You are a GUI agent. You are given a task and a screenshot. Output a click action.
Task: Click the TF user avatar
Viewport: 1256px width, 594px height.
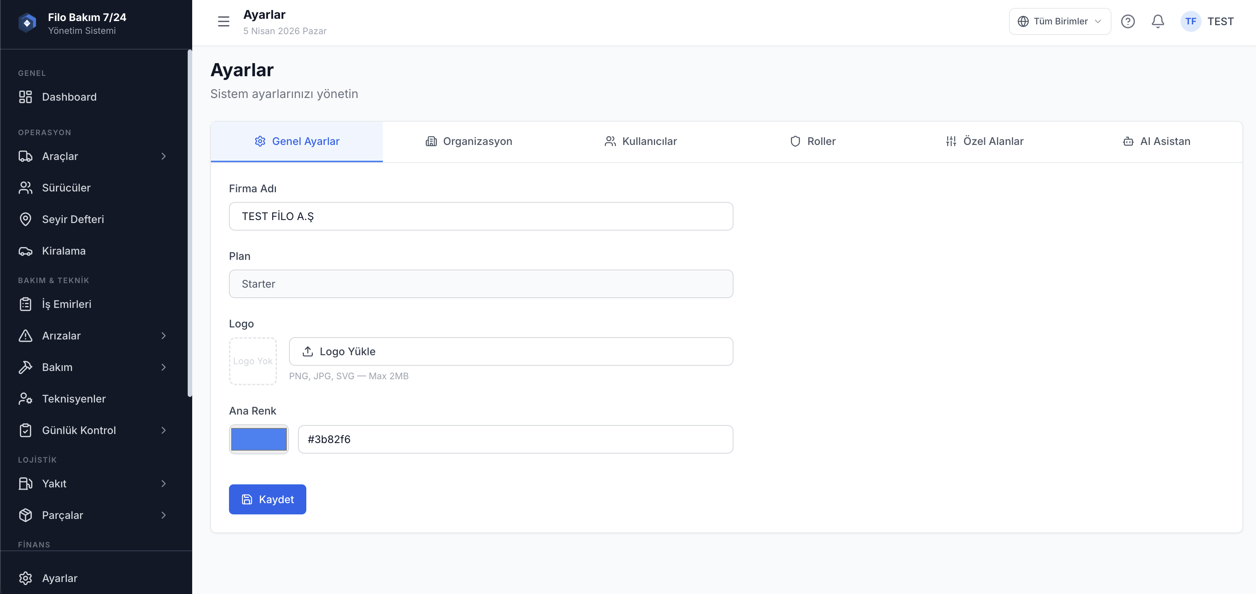pos(1190,21)
